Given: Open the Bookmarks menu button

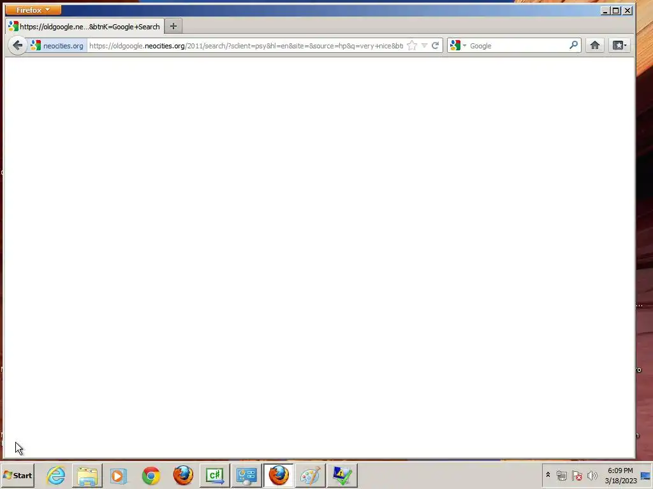Looking at the screenshot, I should pos(619,45).
